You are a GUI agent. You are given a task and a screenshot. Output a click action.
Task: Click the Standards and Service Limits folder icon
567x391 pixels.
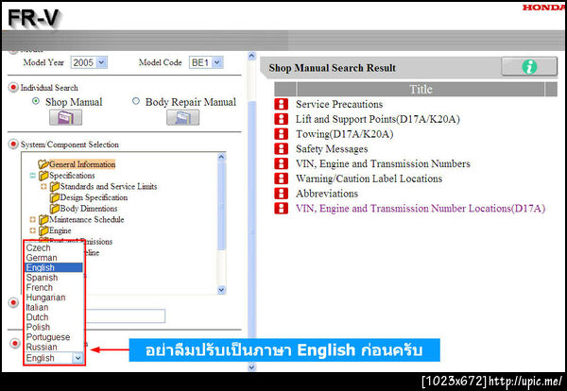(x=55, y=186)
